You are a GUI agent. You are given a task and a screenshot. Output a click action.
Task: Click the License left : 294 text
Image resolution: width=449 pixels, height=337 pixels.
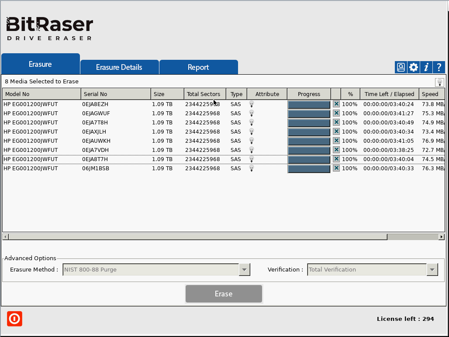pos(405,319)
